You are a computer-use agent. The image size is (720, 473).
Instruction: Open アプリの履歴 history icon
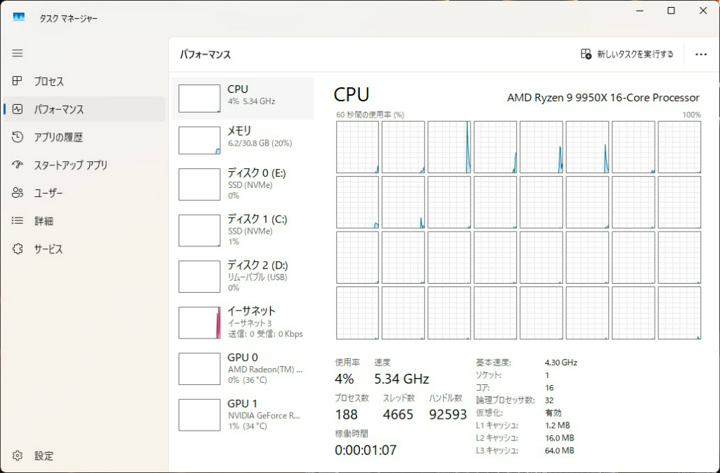18,137
